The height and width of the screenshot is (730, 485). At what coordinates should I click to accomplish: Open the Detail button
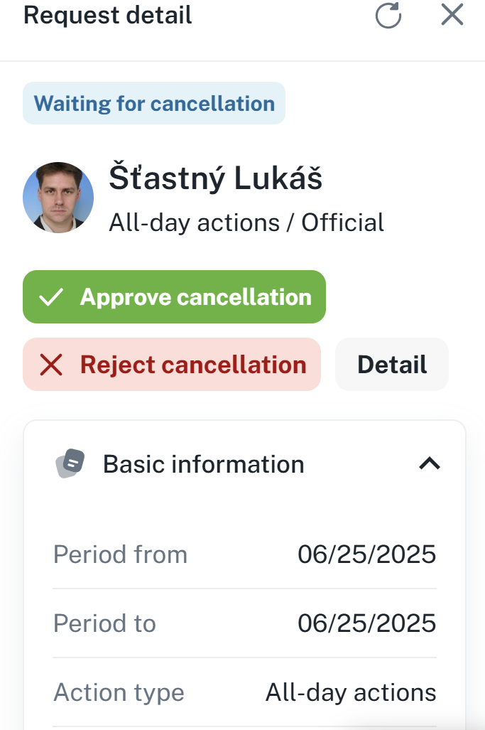(x=392, y=365)
